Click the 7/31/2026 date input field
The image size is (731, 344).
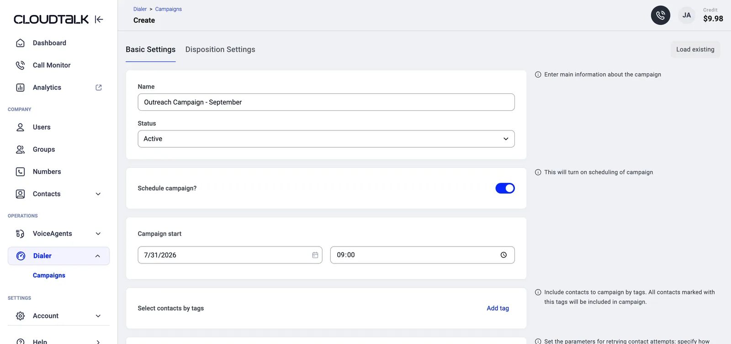coord(230,255)
